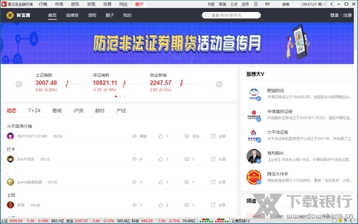Open the 市场 menu
Screen dimensions: 358x224
pyautogui.click(x=59, y=4)
